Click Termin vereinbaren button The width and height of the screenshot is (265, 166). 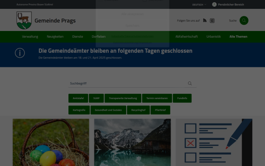(x=157, y=98)
